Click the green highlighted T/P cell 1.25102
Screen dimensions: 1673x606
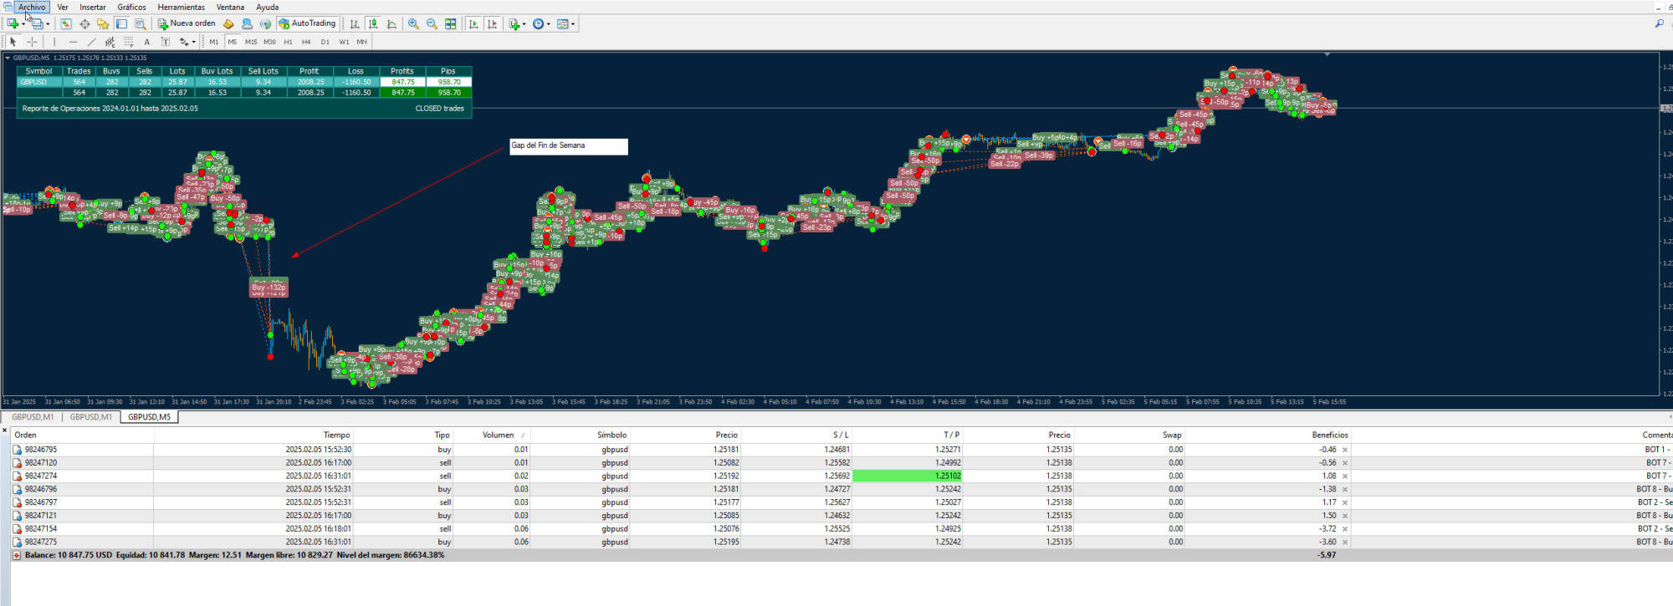coord(907,476)
